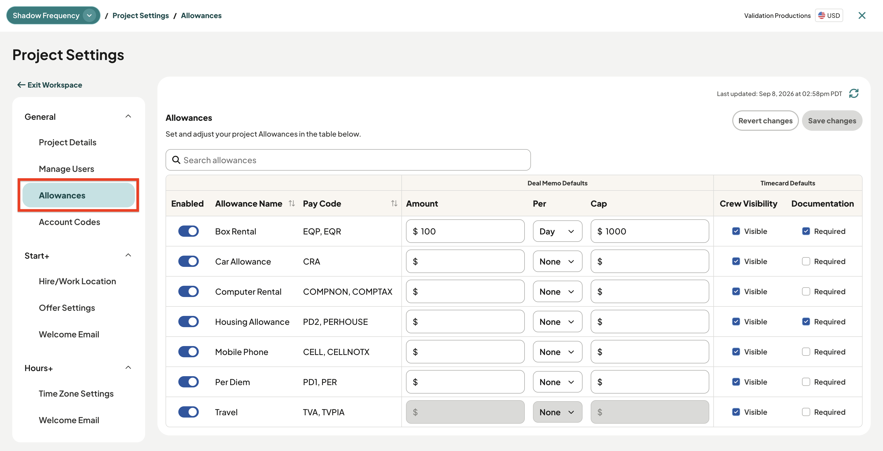Switch off Housing Allowance toggle

pos(188,322)
